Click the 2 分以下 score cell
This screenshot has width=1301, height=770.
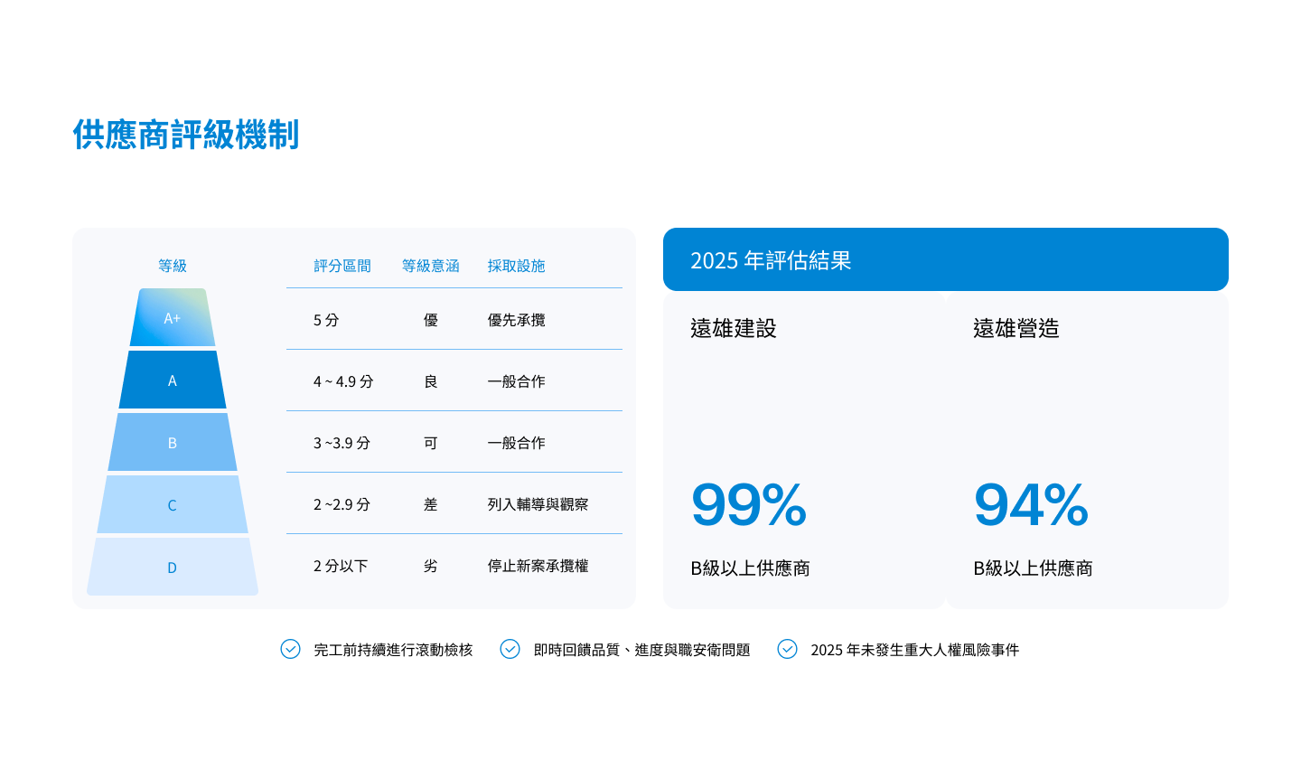[x=341, y=566]
